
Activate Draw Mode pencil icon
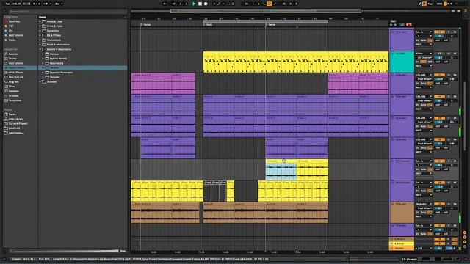coord(419,4)
